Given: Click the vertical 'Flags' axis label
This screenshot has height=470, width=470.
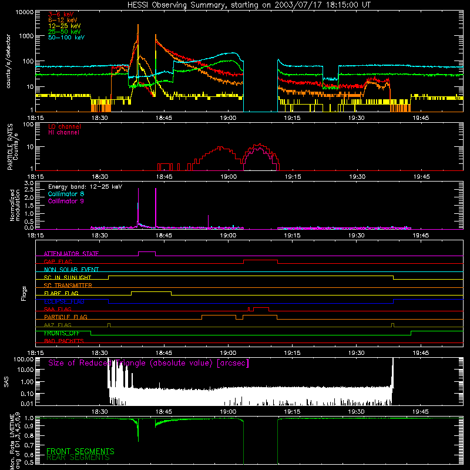Looking at the screenshot, I should tap(24, 293).
